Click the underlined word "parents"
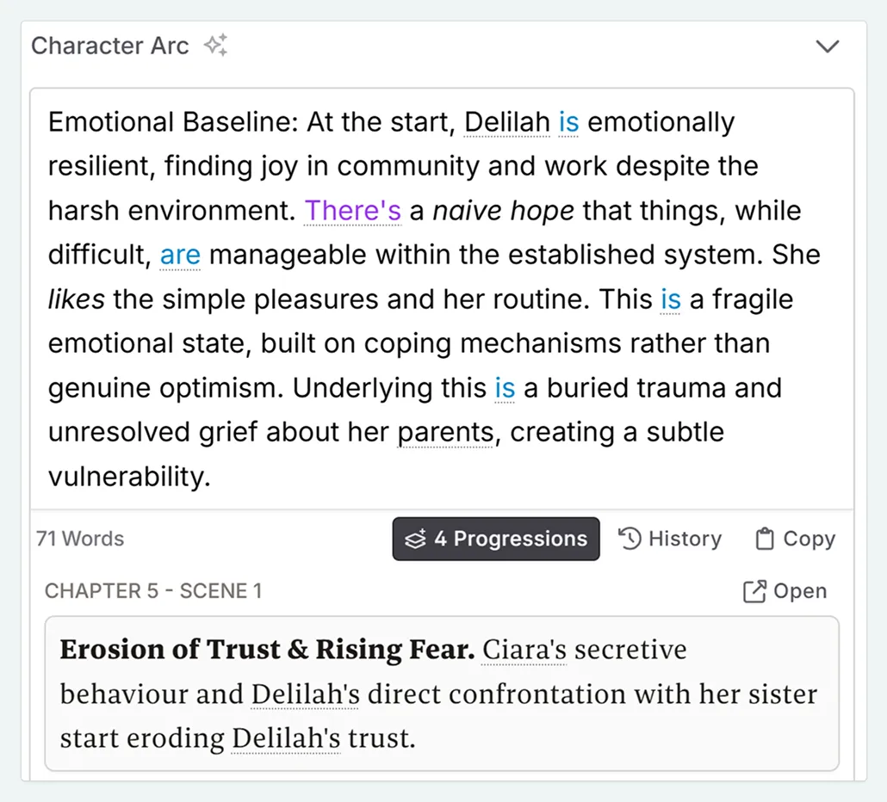Image resolution: width=887 pixels, height=802 pixels. click(445, 433)
